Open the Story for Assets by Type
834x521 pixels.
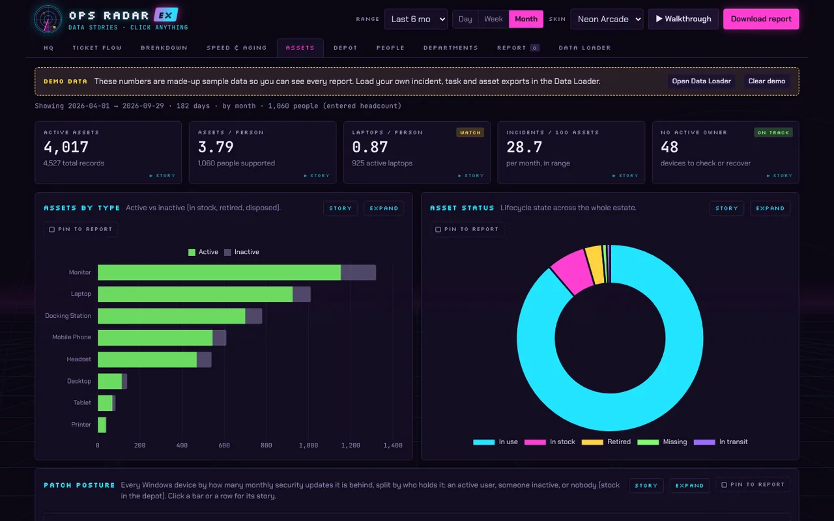[340, 208]
